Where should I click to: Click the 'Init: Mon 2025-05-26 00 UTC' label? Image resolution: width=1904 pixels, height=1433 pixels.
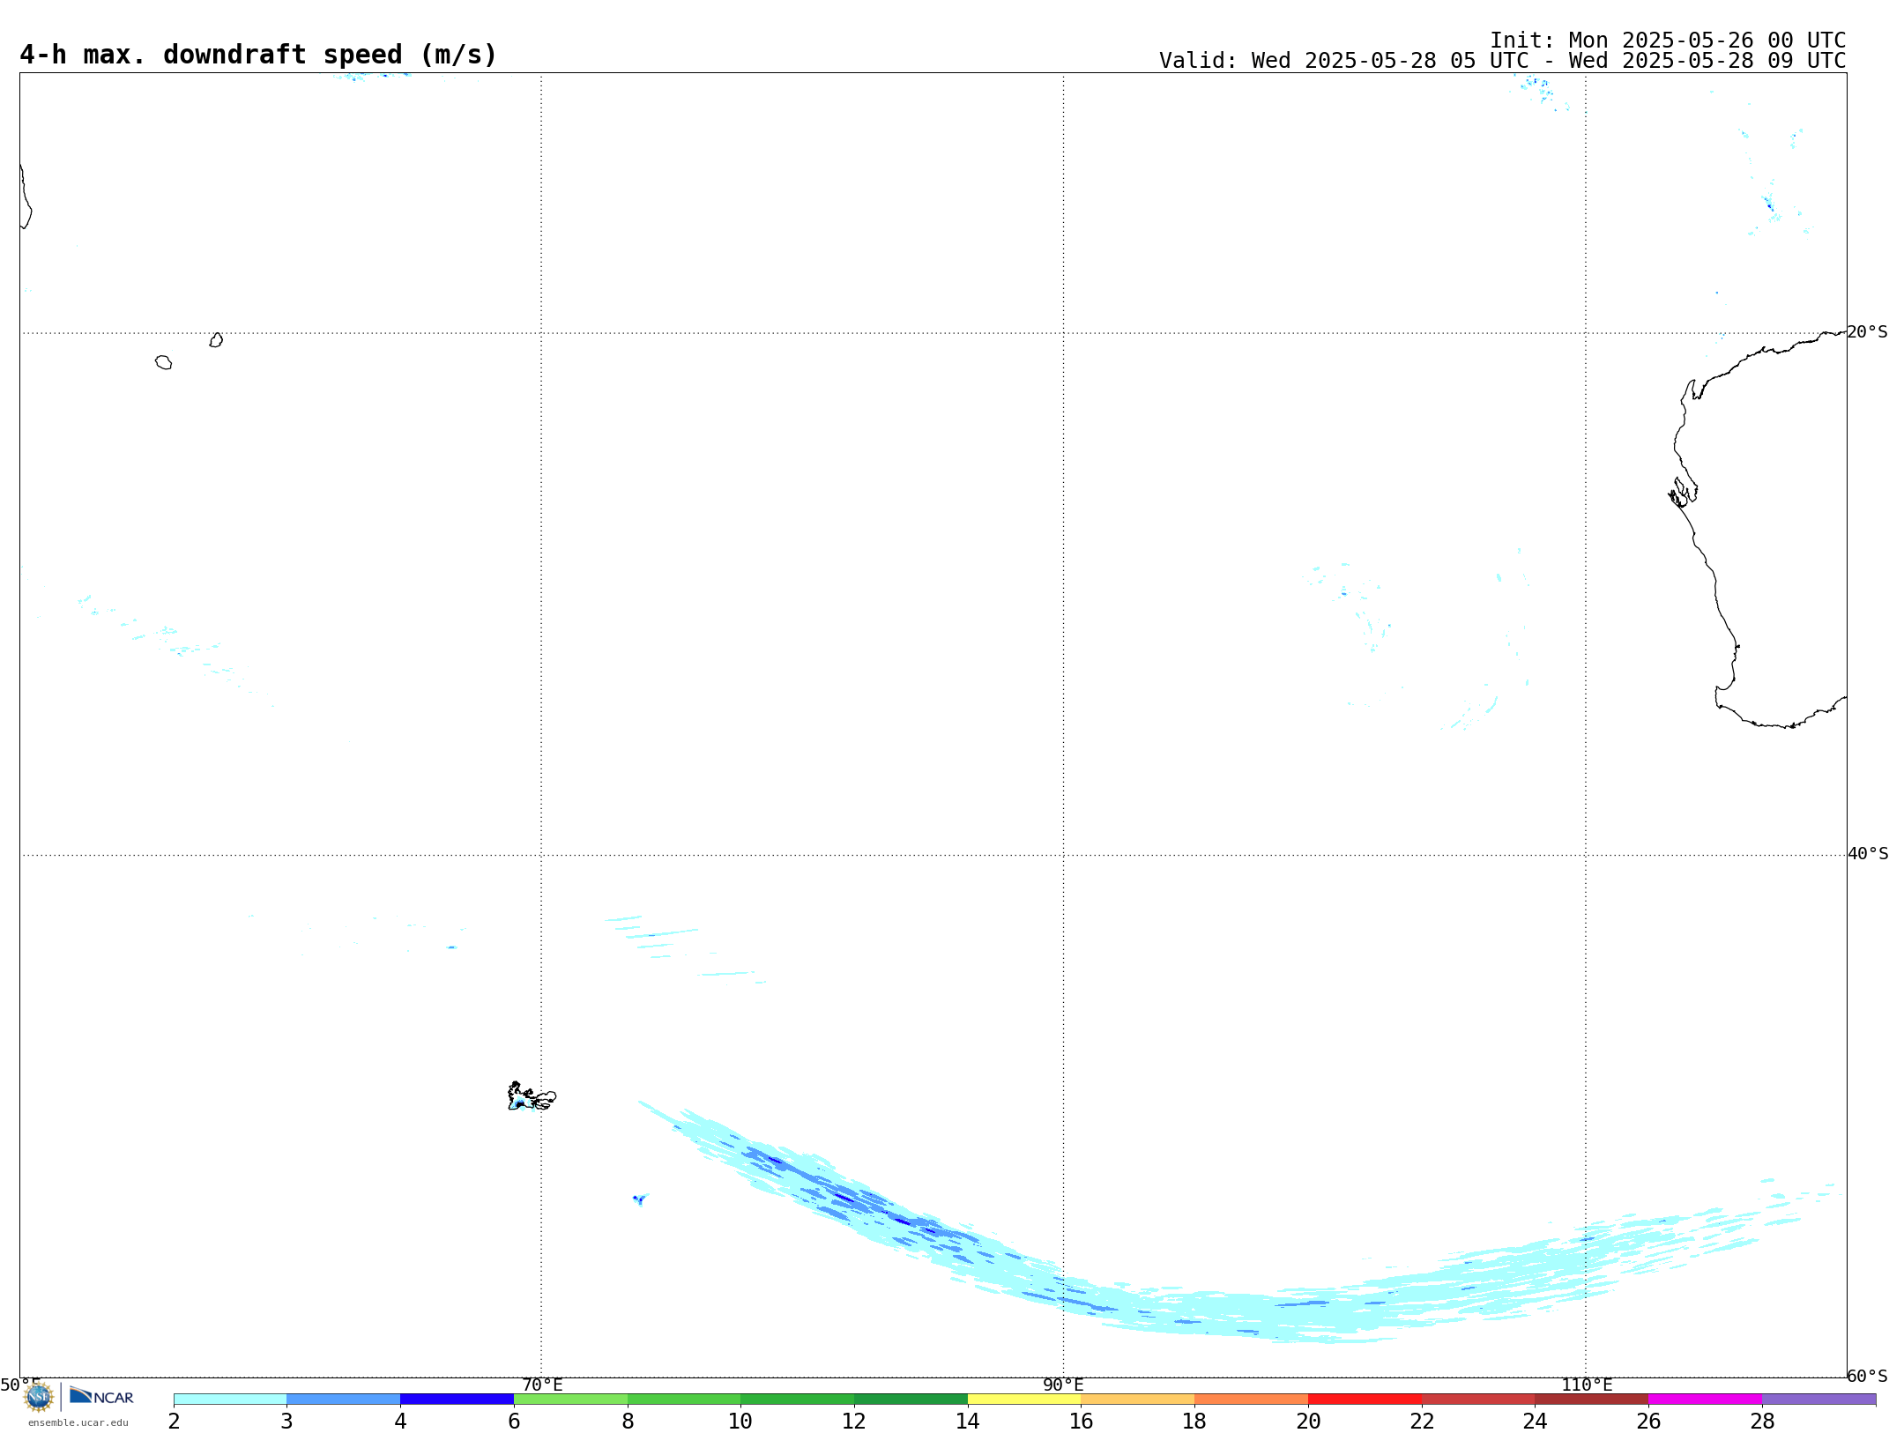coord(1668,41)
